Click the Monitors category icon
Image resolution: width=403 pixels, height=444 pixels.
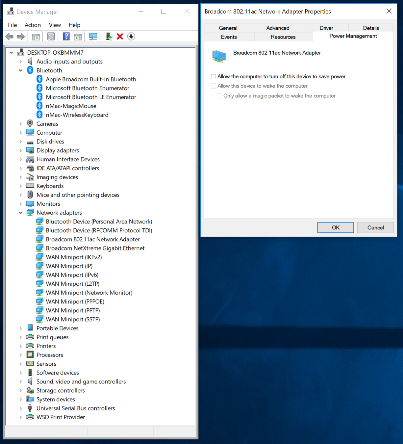[30, 204]
